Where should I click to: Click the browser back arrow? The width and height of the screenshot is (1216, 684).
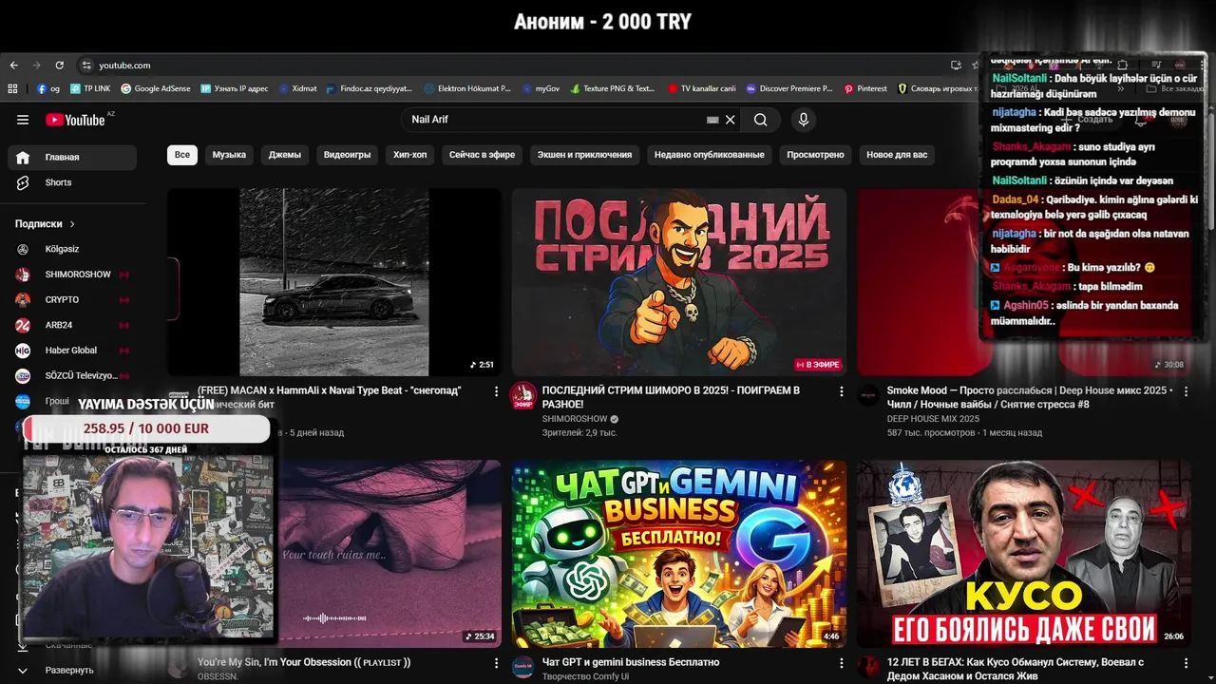(x=13, y=66)
